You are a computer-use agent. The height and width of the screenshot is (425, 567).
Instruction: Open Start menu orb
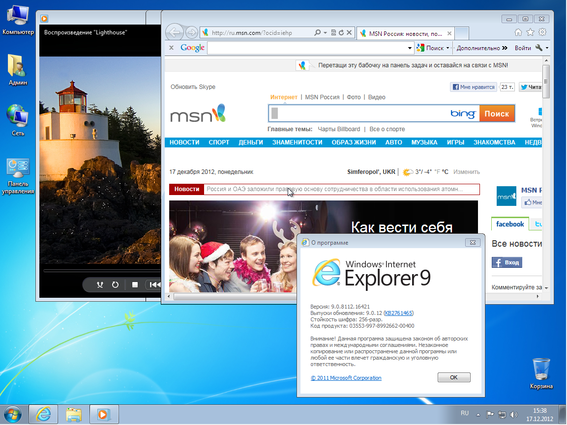pos(12,414)
